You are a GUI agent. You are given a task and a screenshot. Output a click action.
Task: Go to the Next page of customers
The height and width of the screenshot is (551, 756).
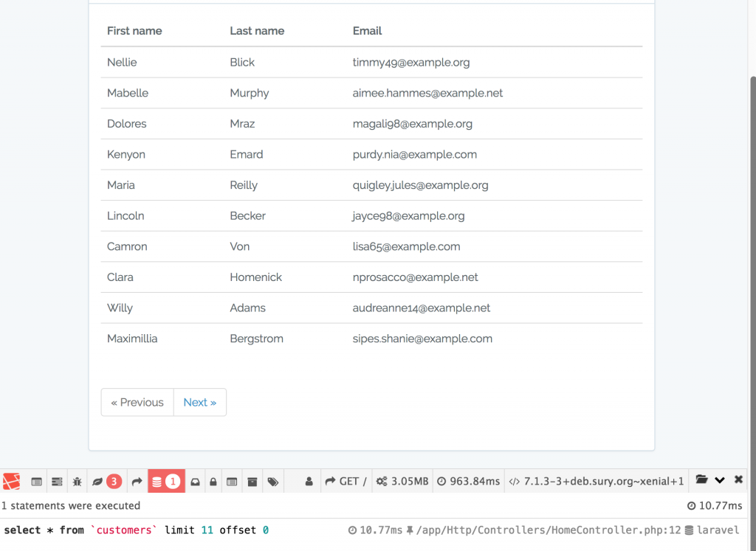[x=199, y=402]
